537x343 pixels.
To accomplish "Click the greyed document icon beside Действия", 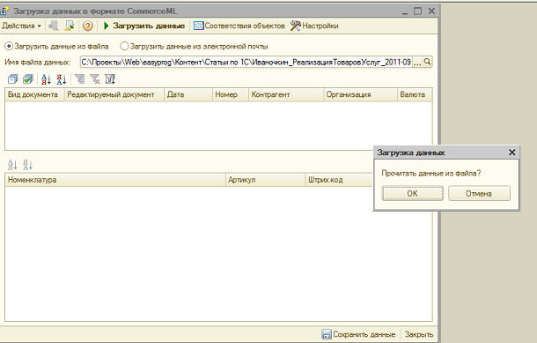I will [54, 26].
